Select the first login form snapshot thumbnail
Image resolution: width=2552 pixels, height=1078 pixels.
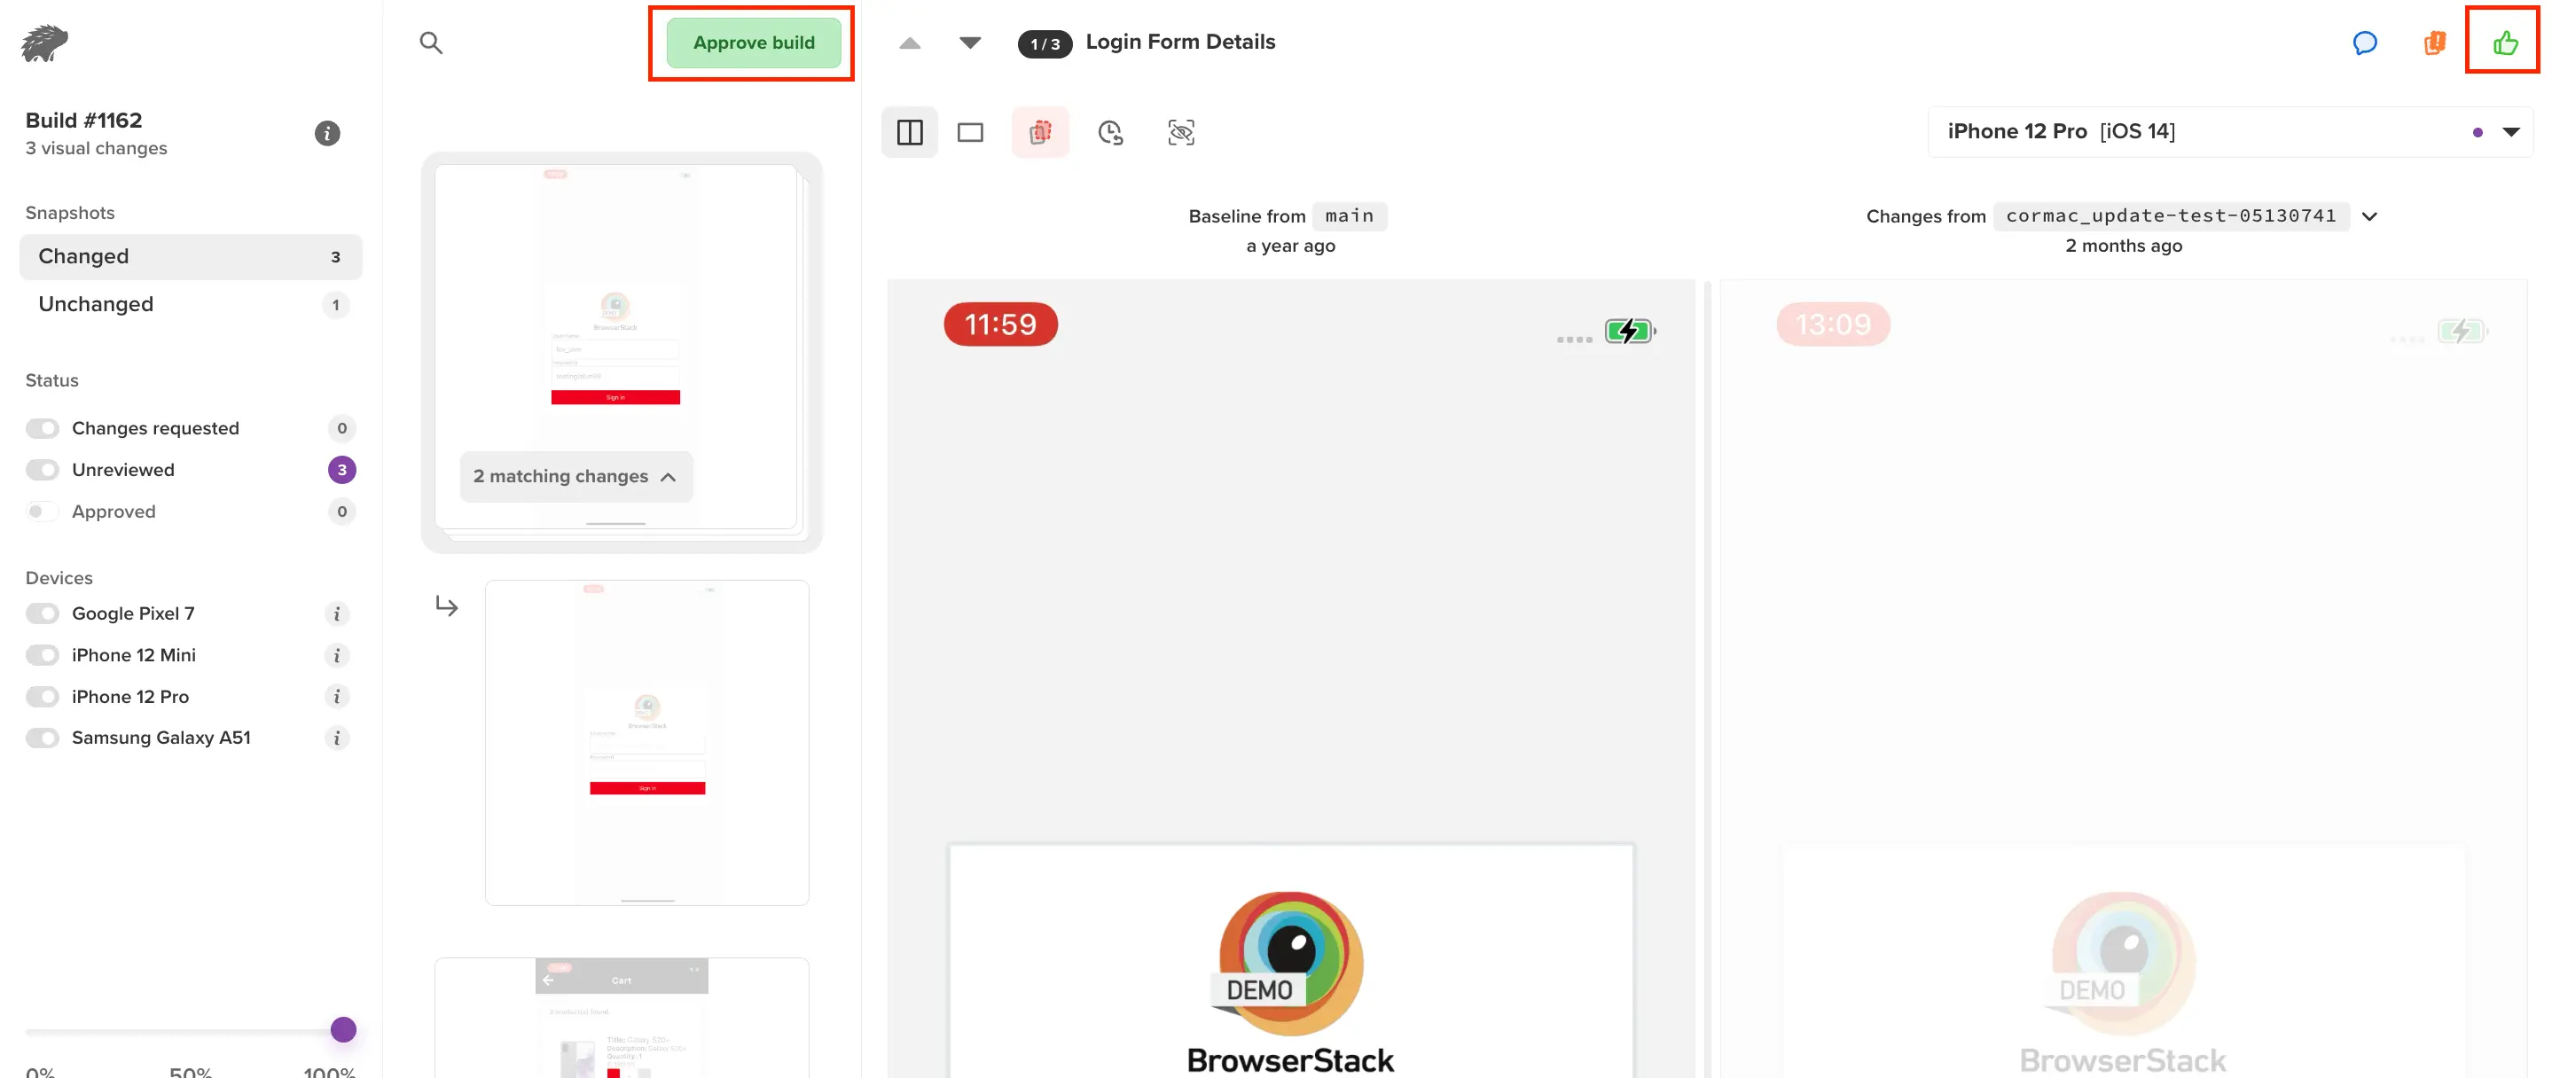coord(615,347)
